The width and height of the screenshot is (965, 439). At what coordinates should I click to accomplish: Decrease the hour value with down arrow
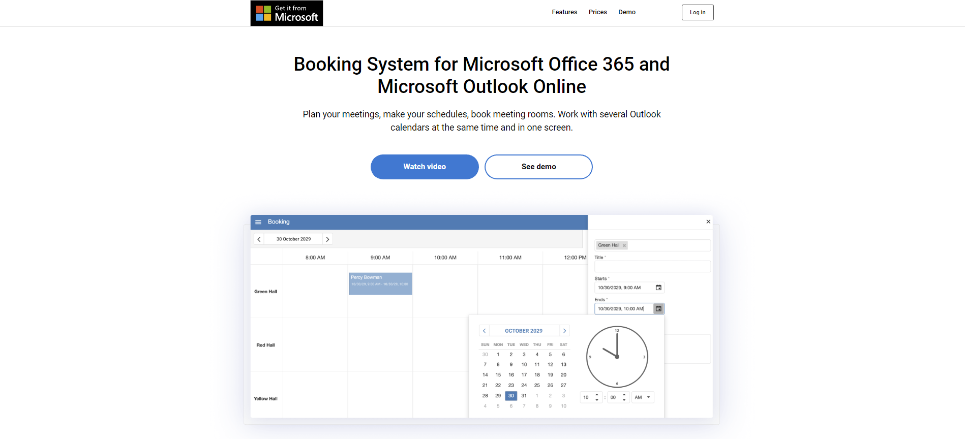tap(597, 400)
